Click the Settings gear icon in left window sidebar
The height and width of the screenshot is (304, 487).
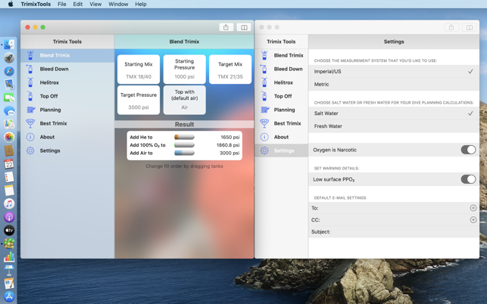pyautogui.click(x=30, y=150)
